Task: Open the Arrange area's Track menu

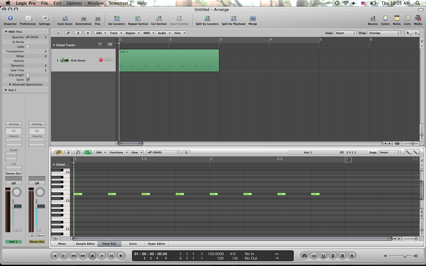Action: pyautogui.click(x=115, y=33)
